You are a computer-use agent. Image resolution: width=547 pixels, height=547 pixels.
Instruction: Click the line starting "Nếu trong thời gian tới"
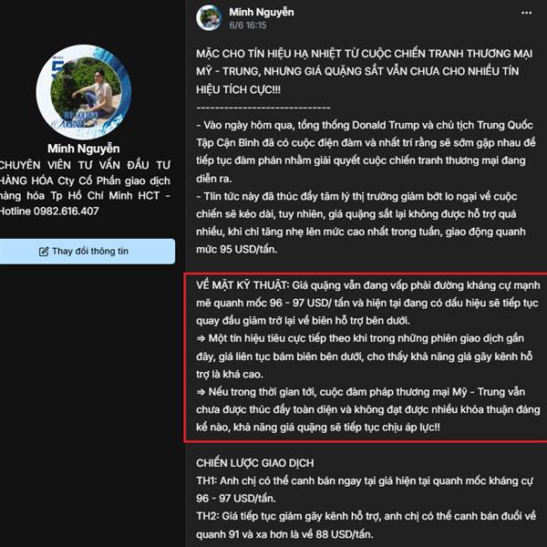[x=367, y=409]
